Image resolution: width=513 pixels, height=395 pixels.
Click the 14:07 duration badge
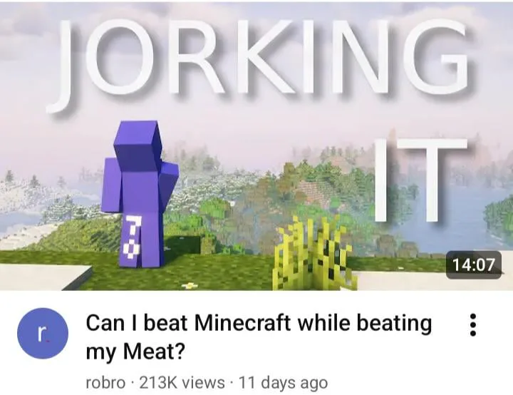(x=474, y=265)
